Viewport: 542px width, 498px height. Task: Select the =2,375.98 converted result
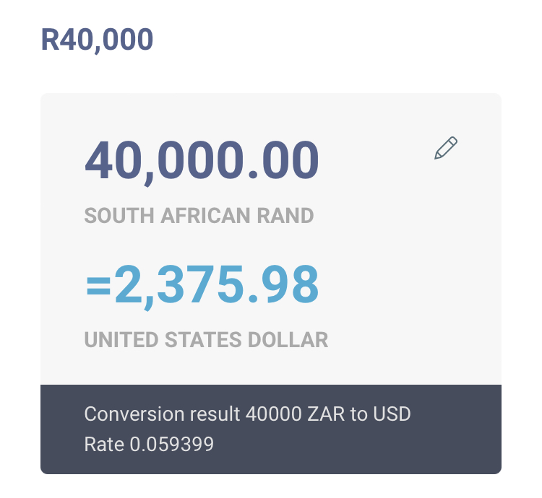point(202,285)
